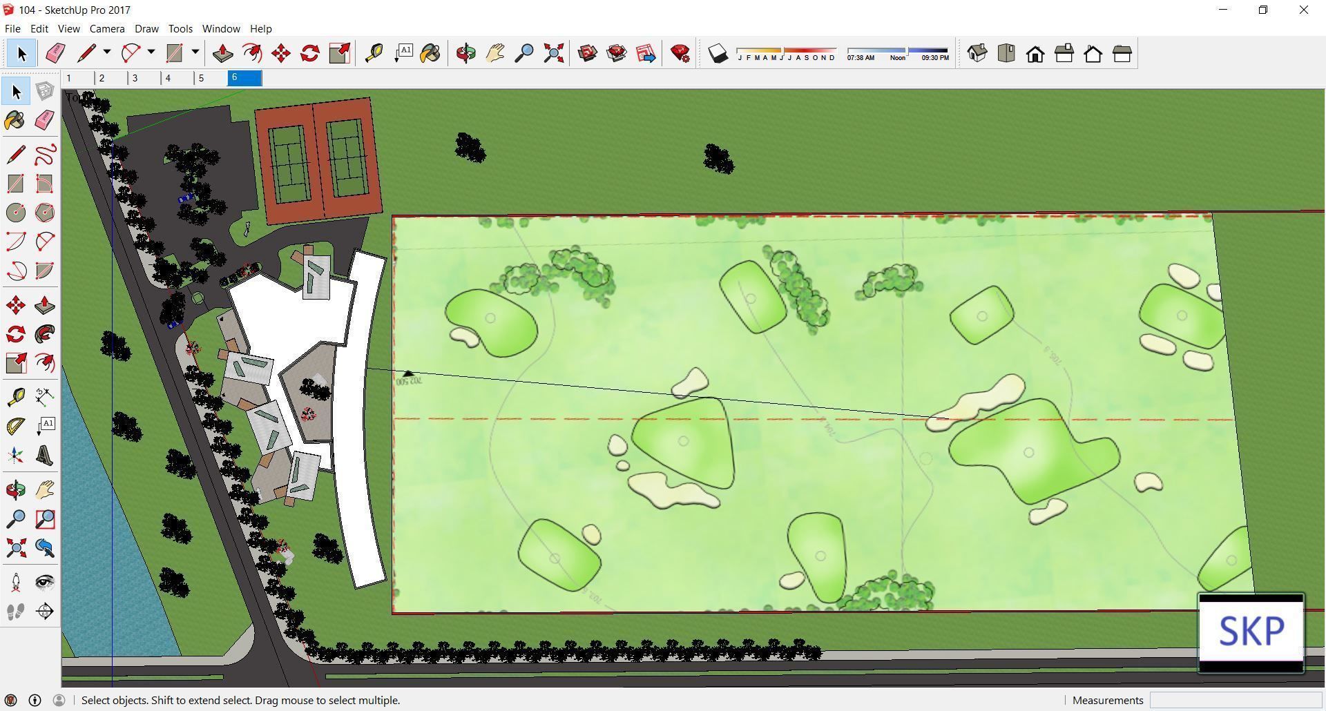The image size is (1326, 711).
Task: Sign in via the account button
Action: click(61, 701)
